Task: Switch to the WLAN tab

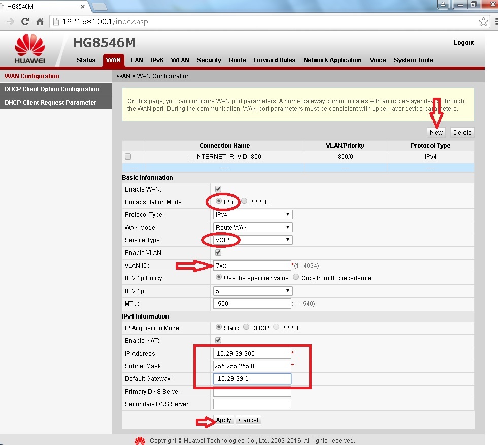Action: tap(180, 60)
